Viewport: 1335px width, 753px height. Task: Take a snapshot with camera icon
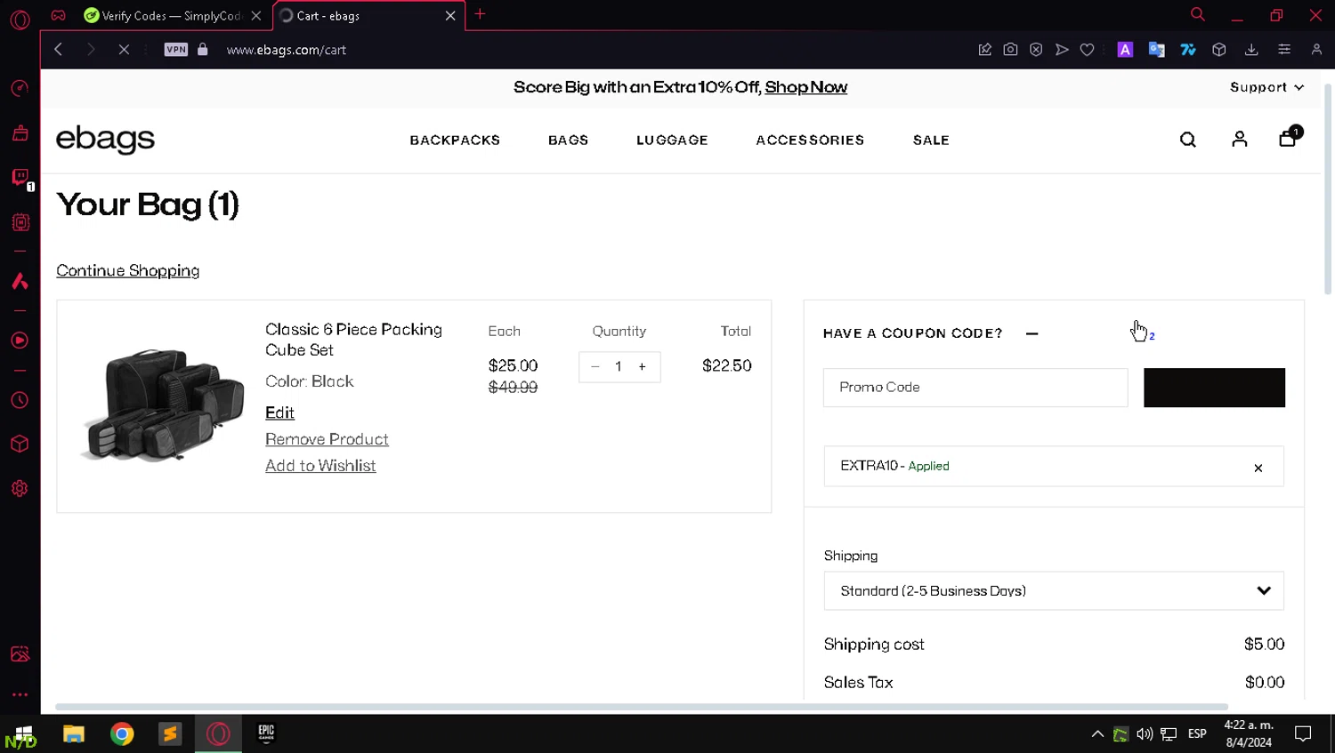pos(1010,50)
